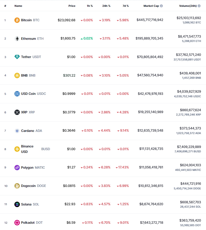Click the Bitcoin orange logo icon

[x=17, y=20]
